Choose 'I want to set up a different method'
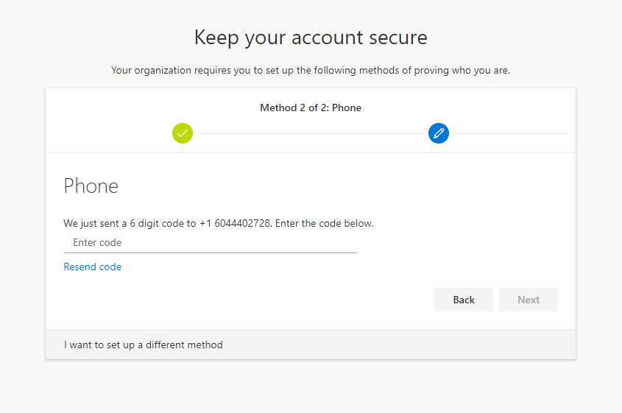The width and height of the screenshot is (622, 413). [144, 345]
